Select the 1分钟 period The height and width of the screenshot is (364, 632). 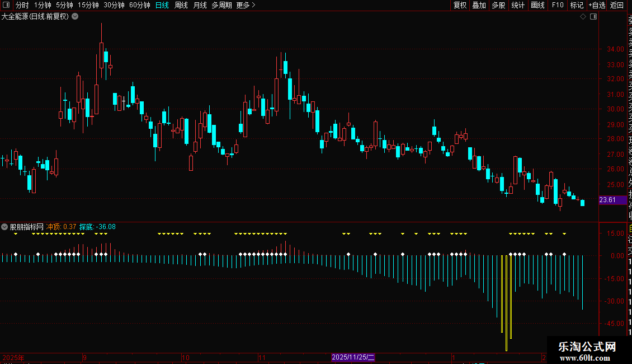click(x=43, y=5)
